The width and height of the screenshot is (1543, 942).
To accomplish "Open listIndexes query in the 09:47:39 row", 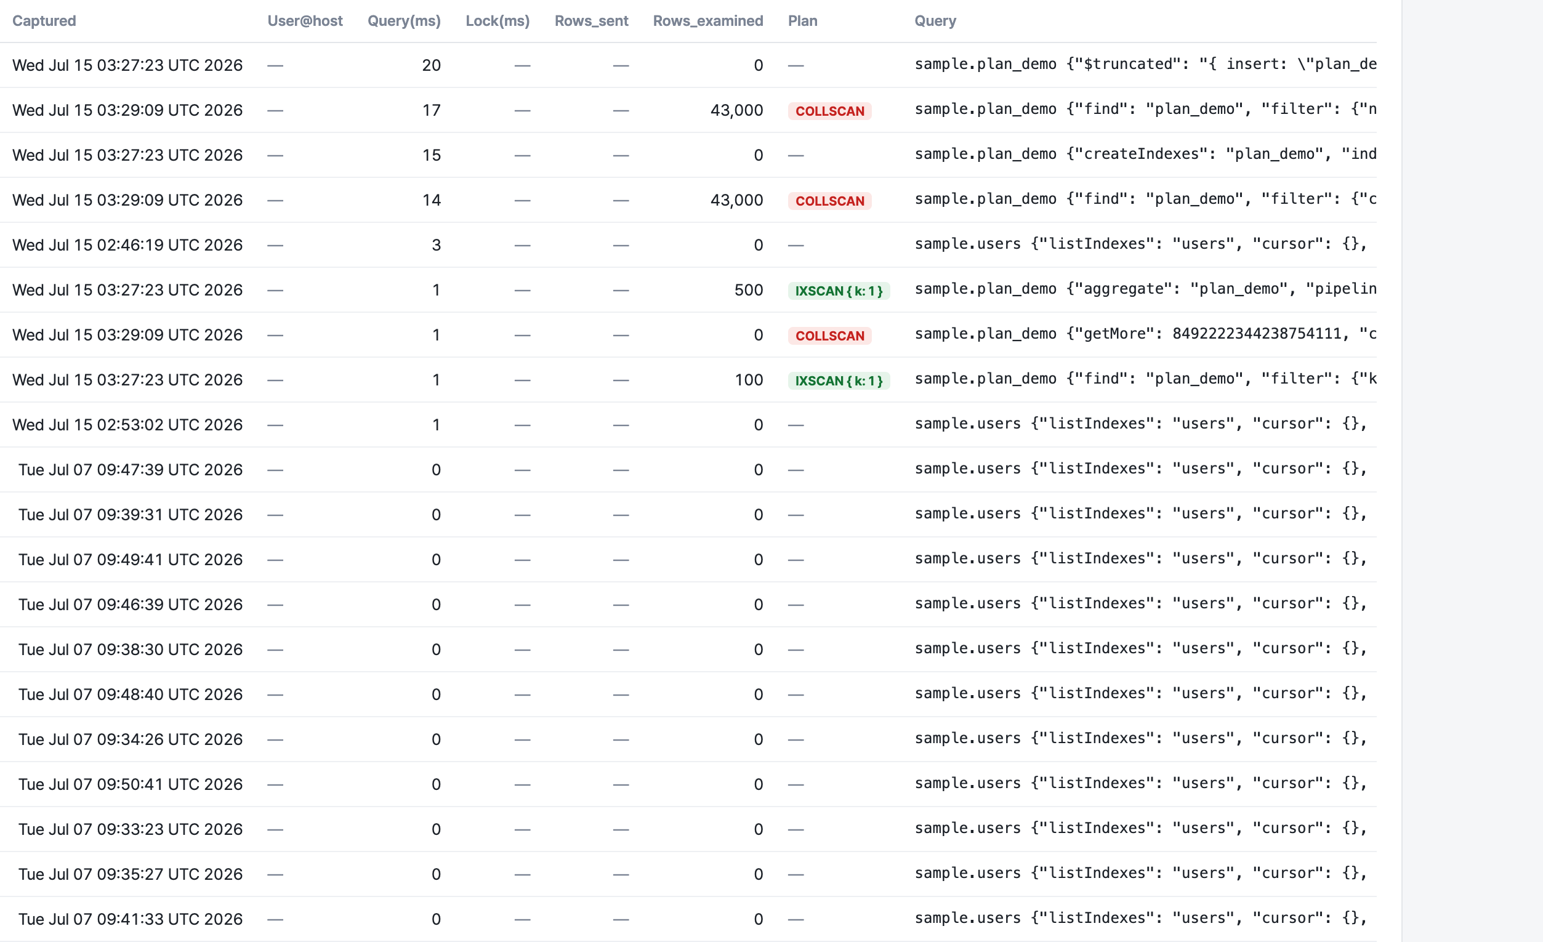I will click(x=1140, y=469).
